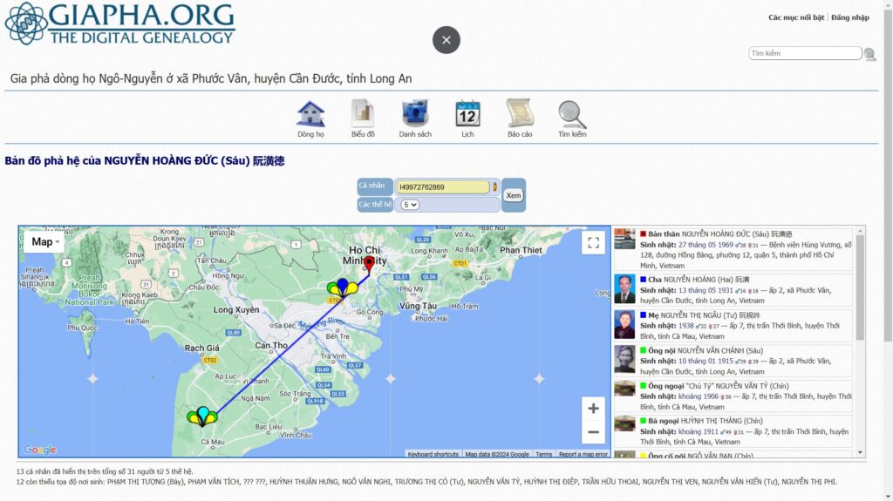
Task: Click the find-individual person icon beside ID field
Action: click(x=495, y=186)
